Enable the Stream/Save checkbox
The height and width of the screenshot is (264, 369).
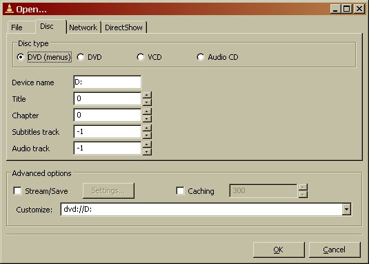point(18,191)
